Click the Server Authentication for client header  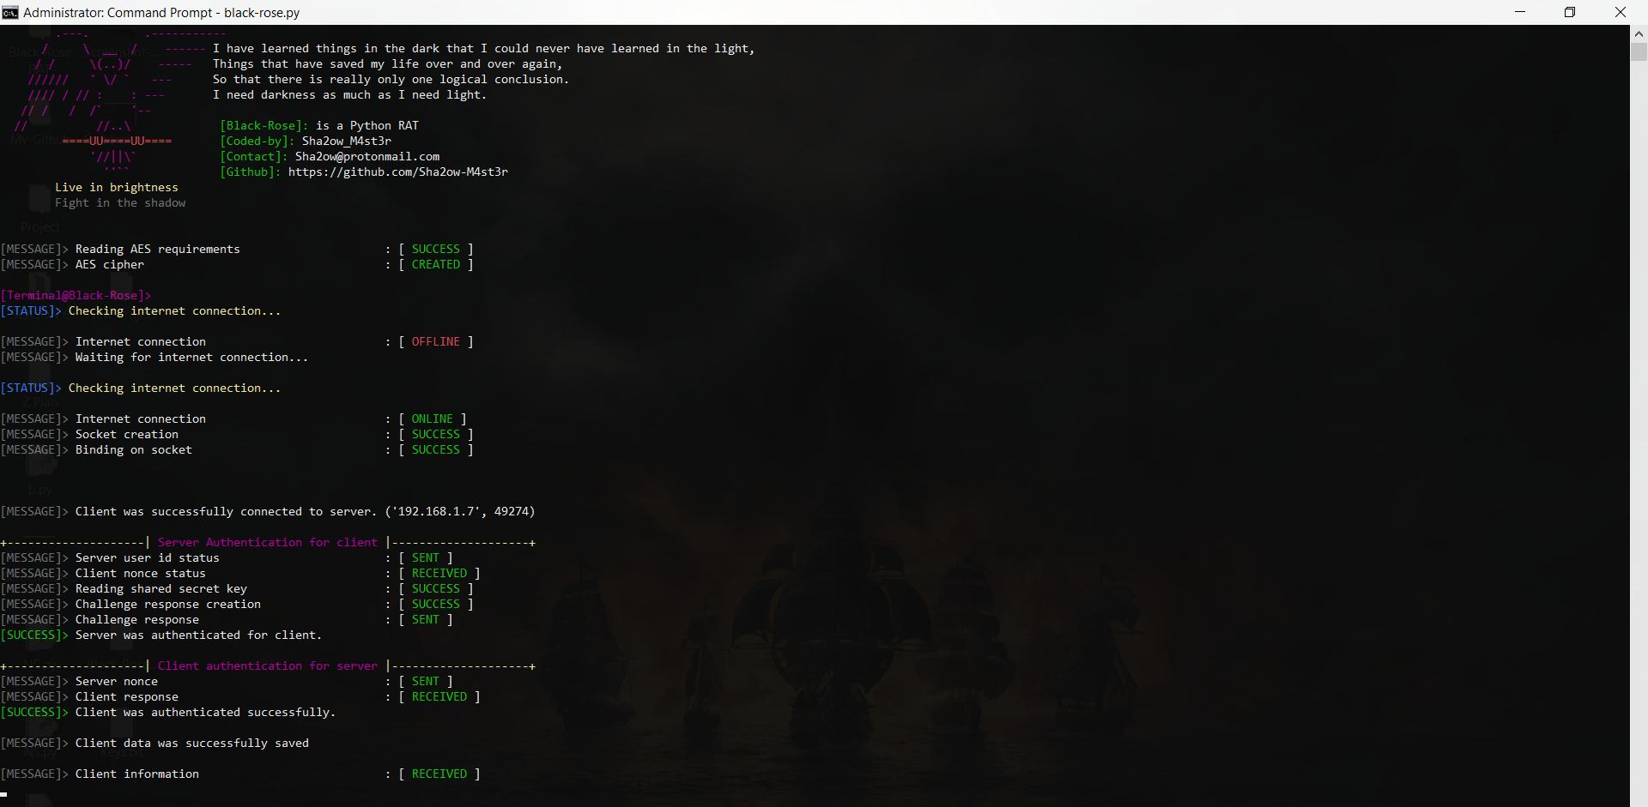267,542
